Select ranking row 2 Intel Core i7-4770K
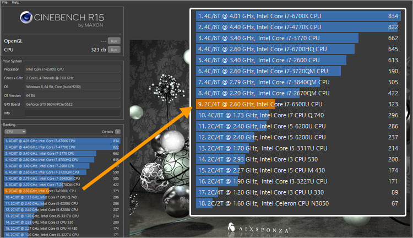 click(x=62, y=147)
